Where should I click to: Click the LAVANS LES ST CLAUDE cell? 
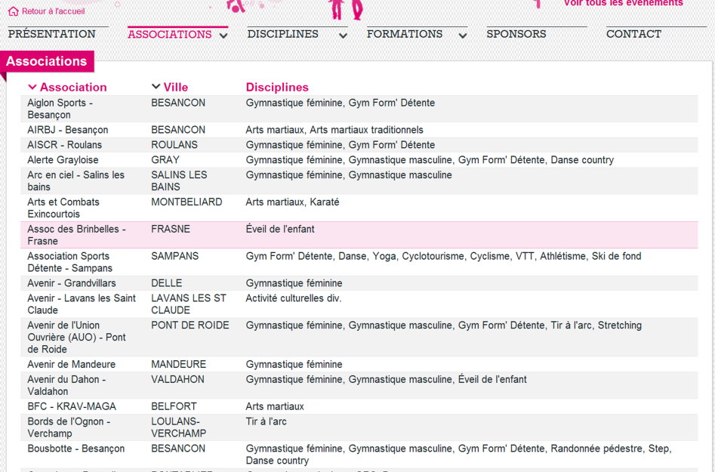(x=188, y=304)
